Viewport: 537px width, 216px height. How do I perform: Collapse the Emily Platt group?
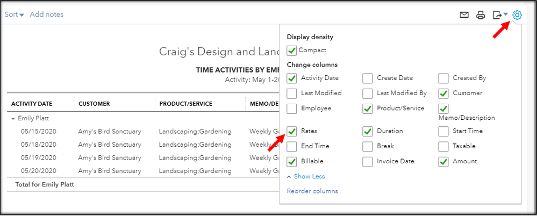click(13, 118)
